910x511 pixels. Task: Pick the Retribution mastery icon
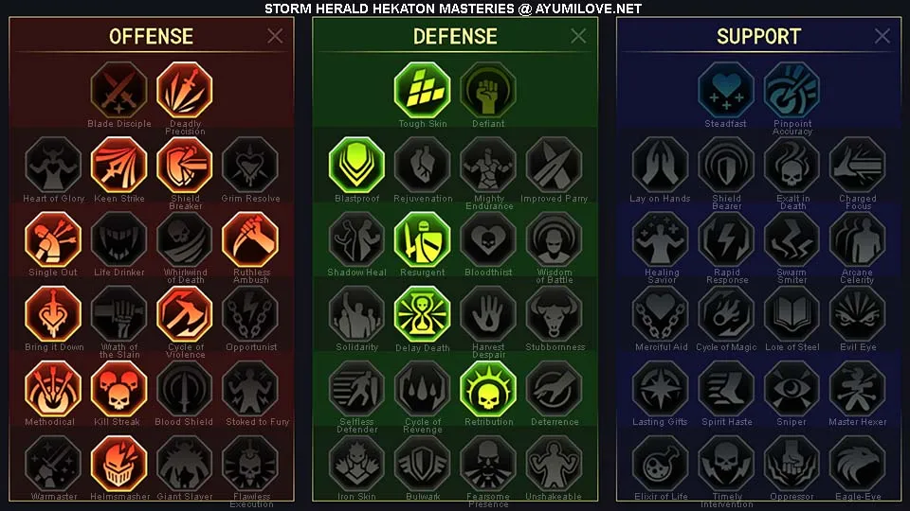(488, 389)
